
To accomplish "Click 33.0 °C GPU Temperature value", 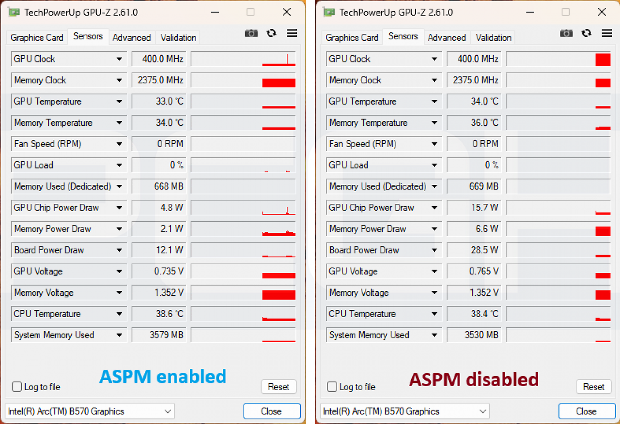I will 159,102.
